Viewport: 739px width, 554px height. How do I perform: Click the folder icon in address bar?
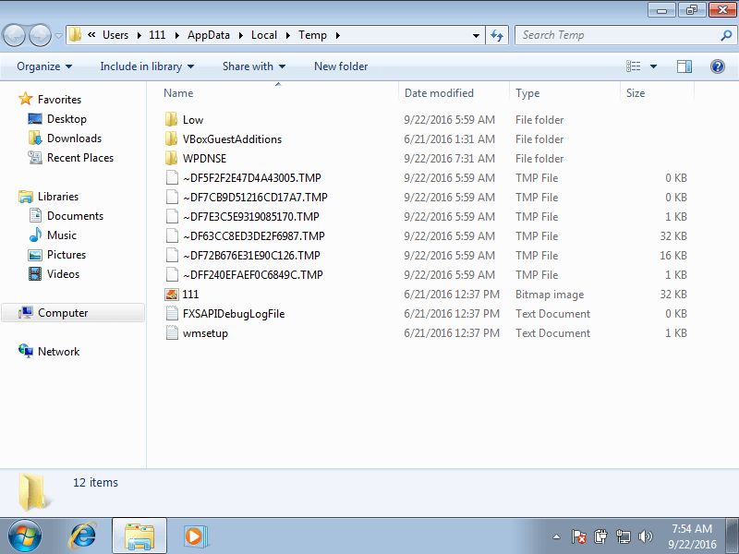[x=75, y=35]
